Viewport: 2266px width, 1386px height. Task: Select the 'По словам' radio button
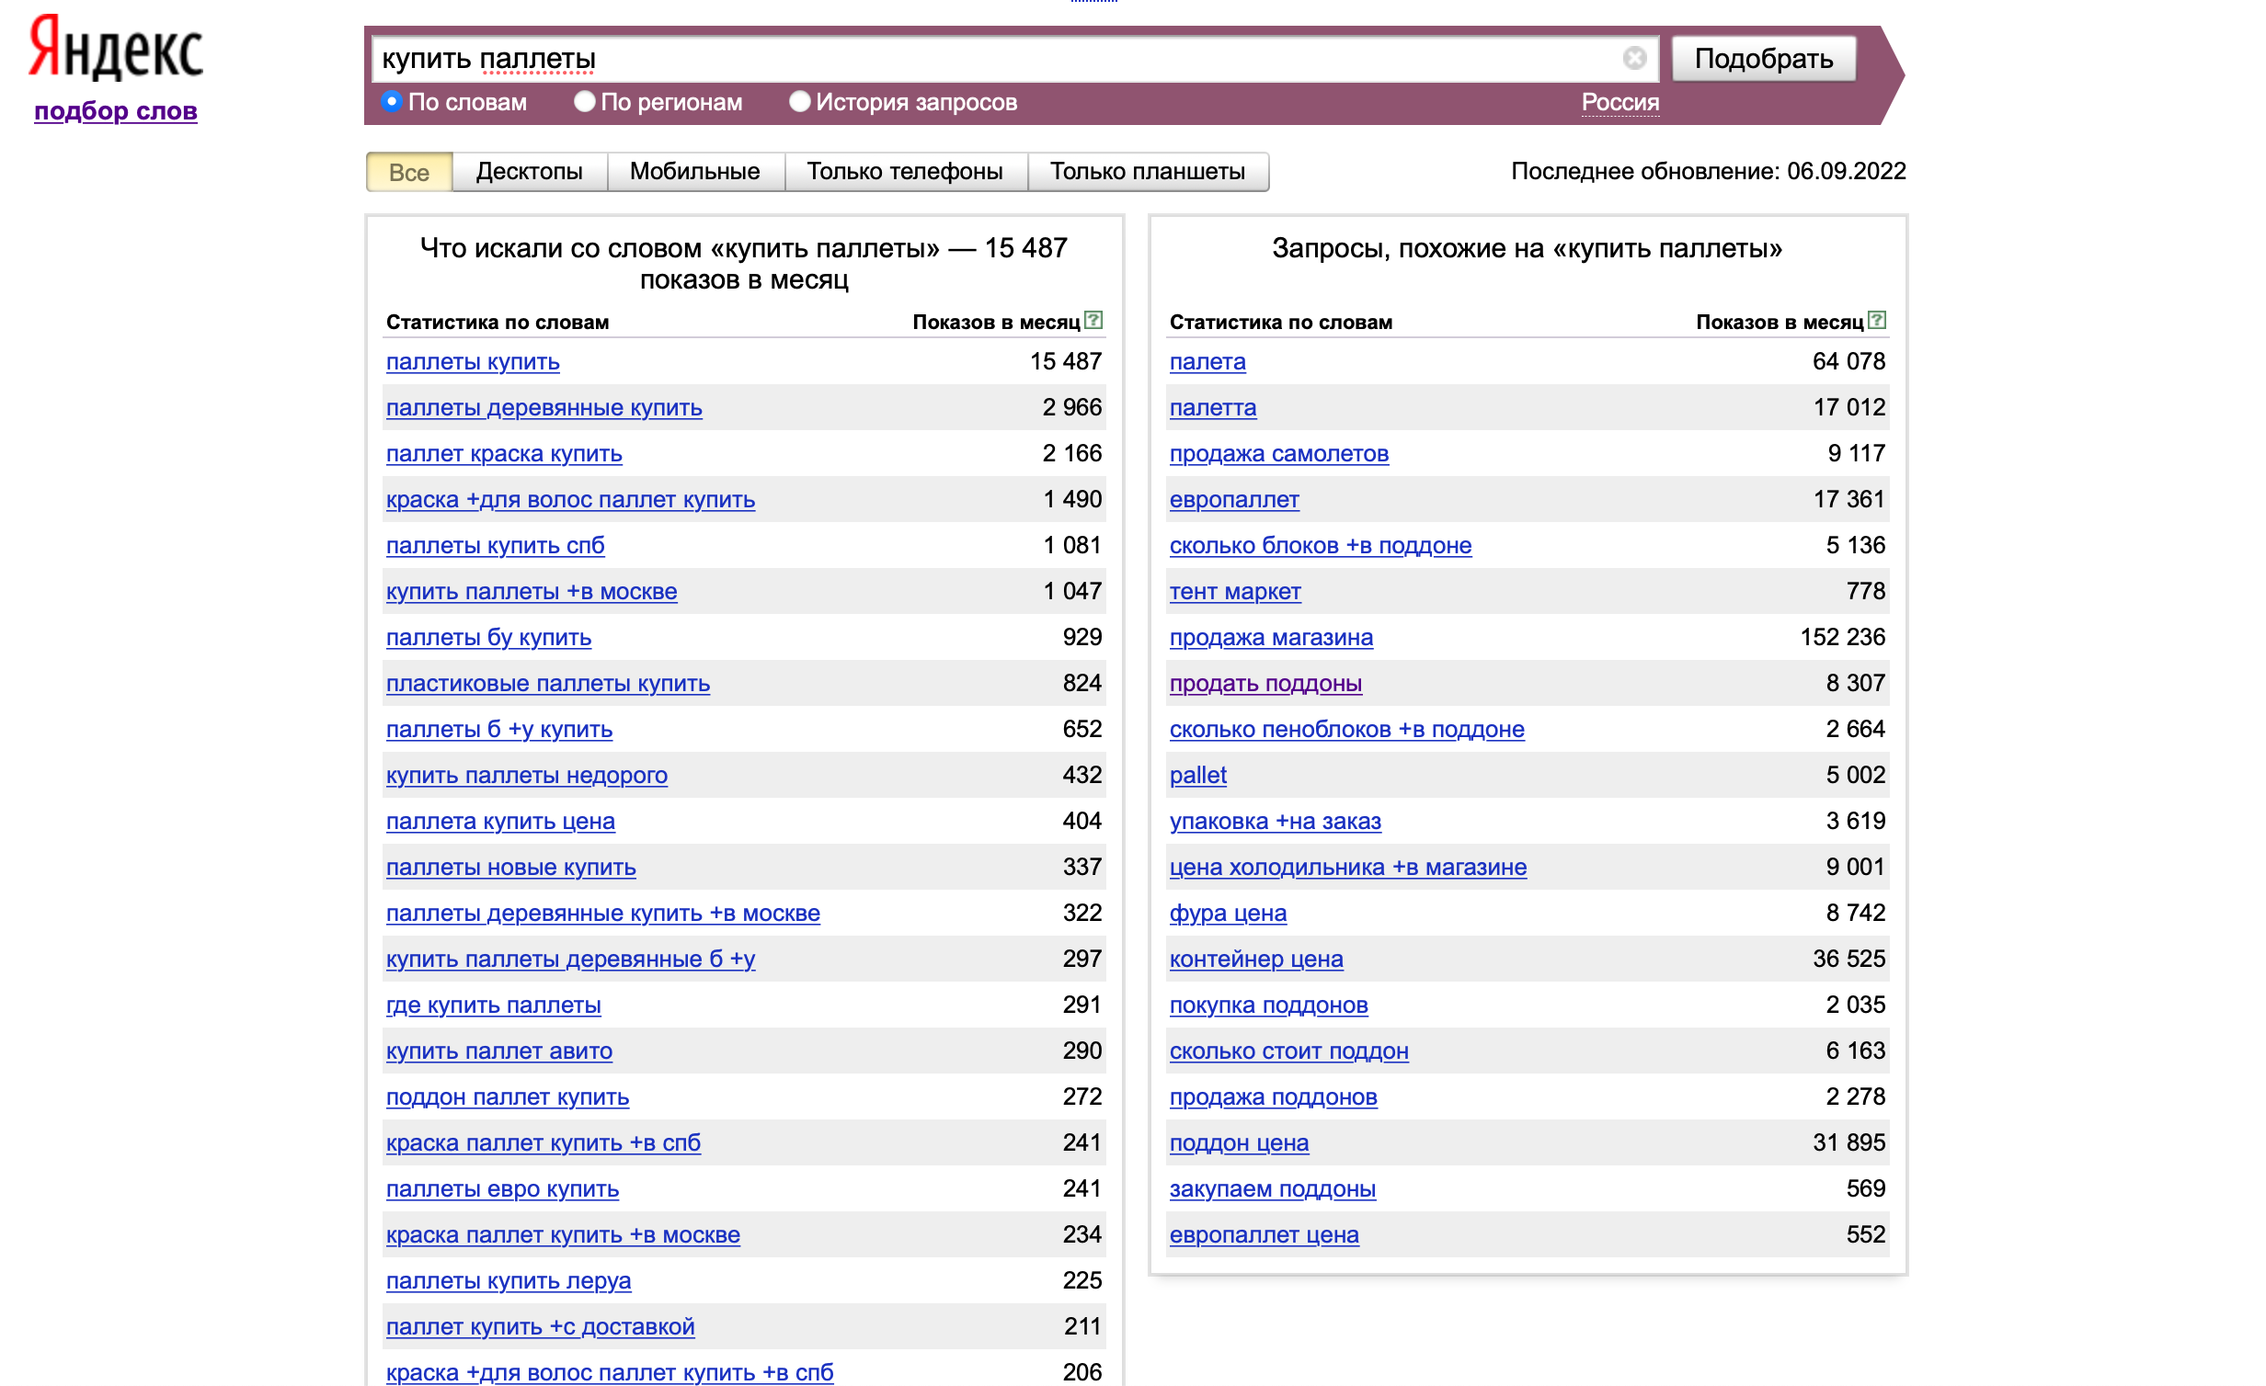(x=392, y=101)
